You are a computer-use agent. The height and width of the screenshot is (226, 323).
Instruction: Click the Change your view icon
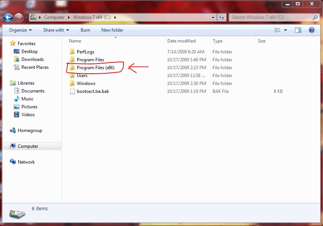tap(277, 30)
